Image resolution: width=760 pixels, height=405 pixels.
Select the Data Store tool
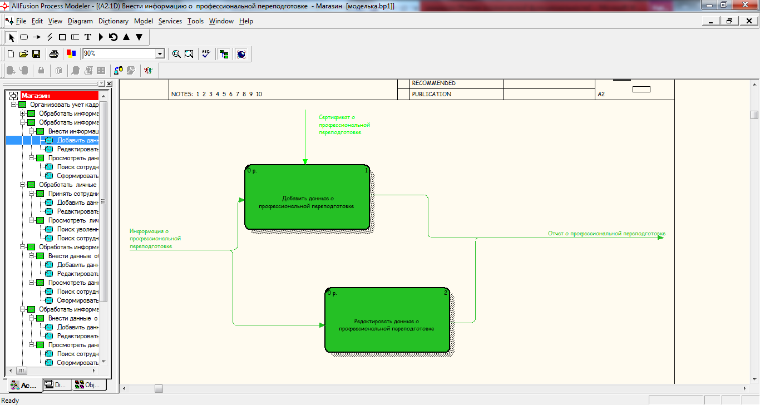pos(75,37)
